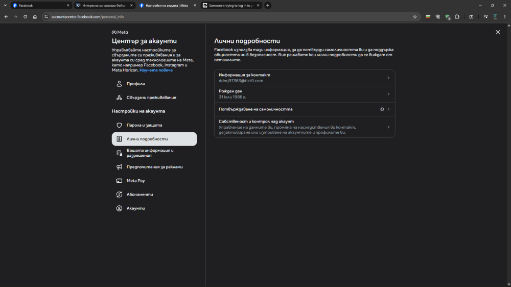
Task: Open the Профили section
Action: click(x=154, y=84)
